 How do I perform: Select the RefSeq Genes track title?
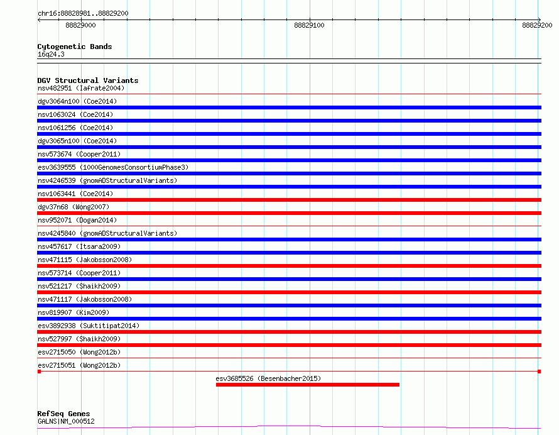(x=63, y=414)
